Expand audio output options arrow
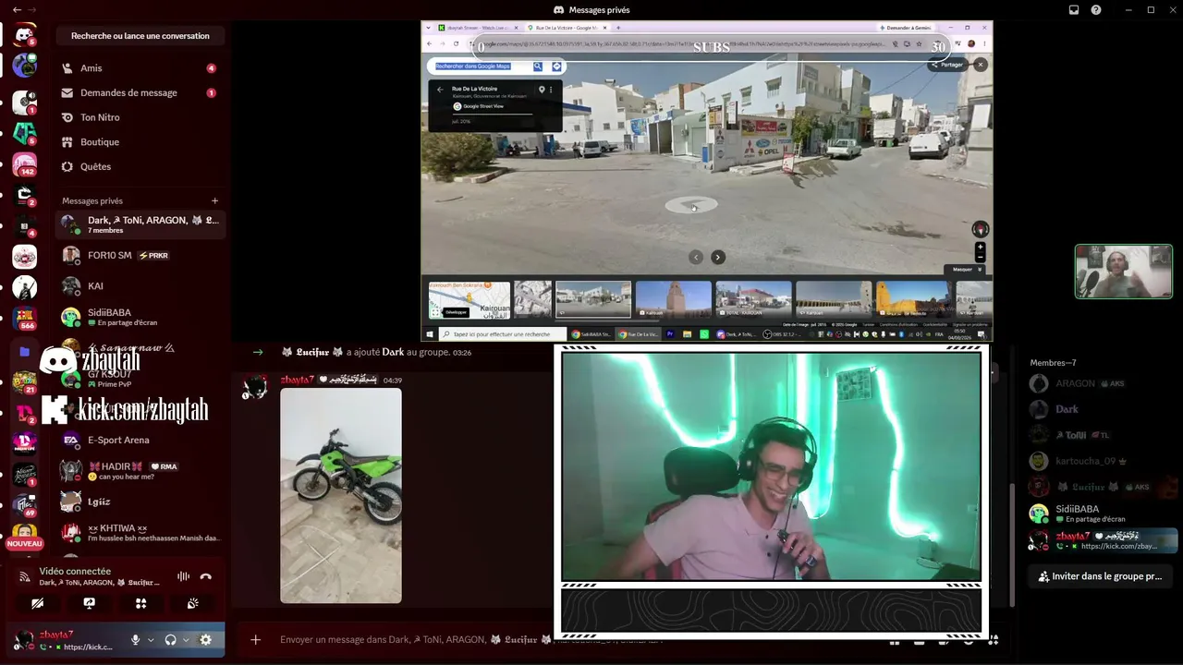This screenshot has height=665, width=1183. pyautogui.click(x=186, y=640)
